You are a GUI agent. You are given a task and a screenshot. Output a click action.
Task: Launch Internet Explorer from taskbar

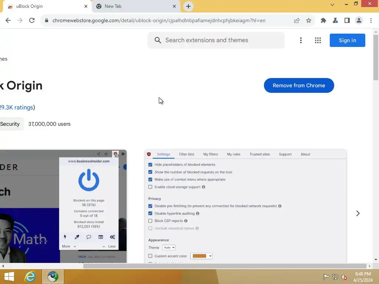[x=30, y=277]
